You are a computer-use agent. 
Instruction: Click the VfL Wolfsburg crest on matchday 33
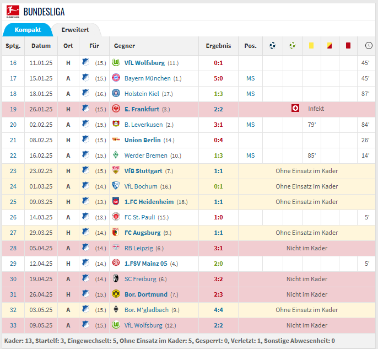point(116,325)
